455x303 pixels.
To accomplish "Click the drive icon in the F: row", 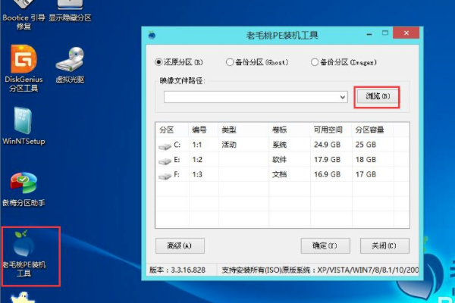I will [x=165, y=176].
